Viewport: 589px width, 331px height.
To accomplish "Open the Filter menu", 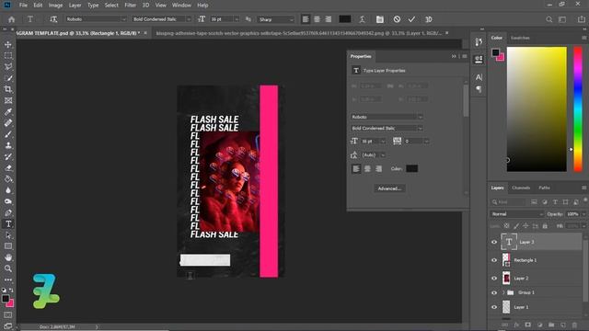I will 131,6.
